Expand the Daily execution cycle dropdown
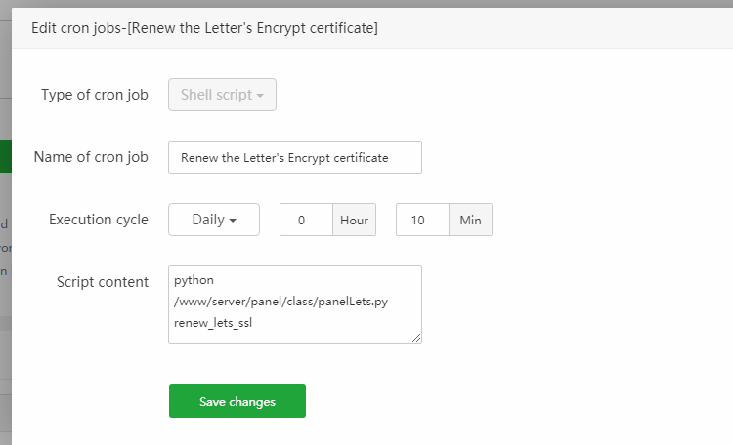Image resolution: width=733 pixels, height=445 pixels. [213, 220]
